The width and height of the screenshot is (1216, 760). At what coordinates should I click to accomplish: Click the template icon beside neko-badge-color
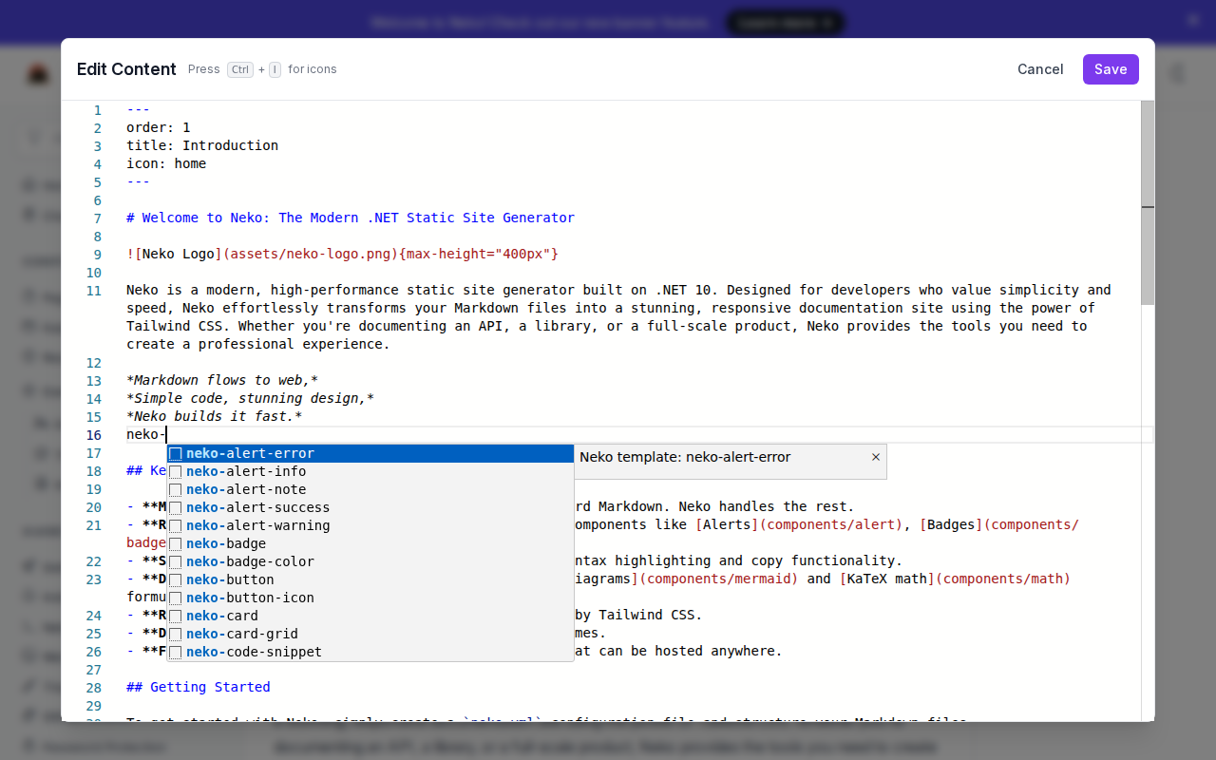point(176,561)
